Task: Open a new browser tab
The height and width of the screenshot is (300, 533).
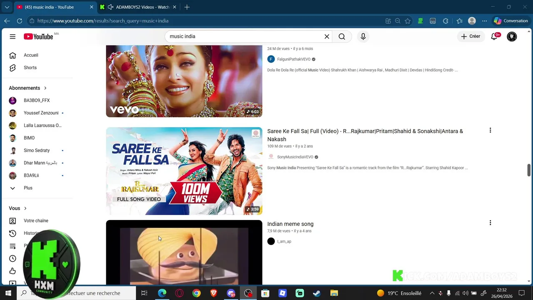Action: (187, 7)
